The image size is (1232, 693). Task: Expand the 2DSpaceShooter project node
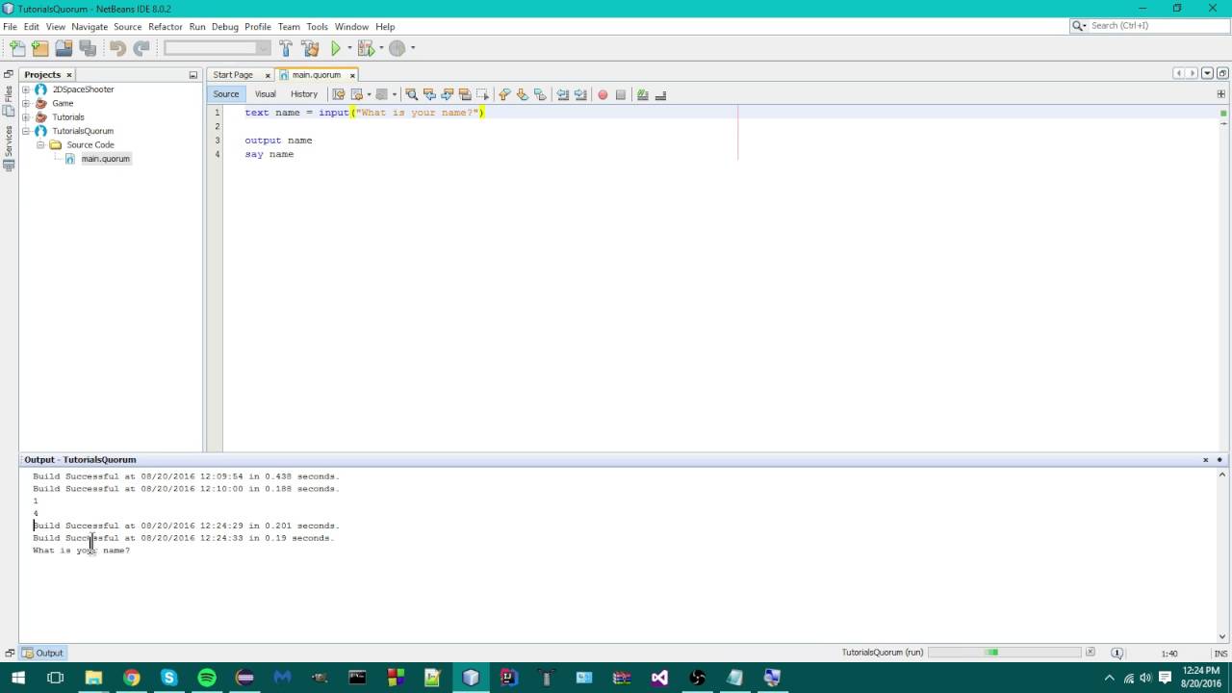click(26, 90)
